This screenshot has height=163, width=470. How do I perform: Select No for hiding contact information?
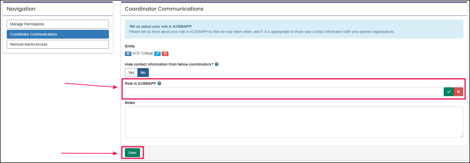pyautogui.click(x=143, y=73)
